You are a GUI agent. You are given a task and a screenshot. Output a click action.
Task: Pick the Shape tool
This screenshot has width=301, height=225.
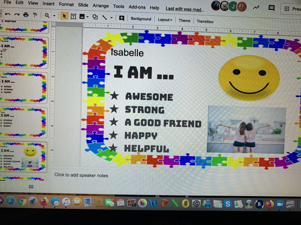[x=95, y=17]
